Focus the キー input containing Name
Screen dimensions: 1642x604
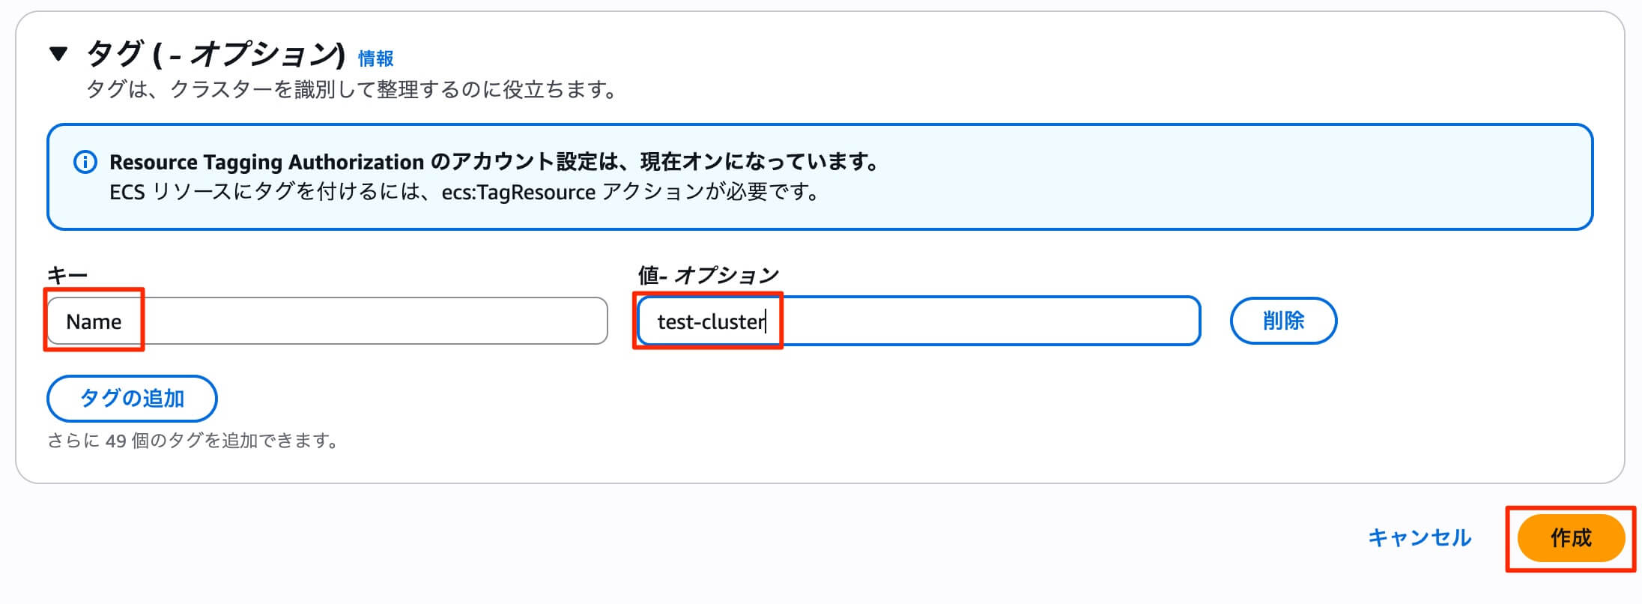point(327,321)
